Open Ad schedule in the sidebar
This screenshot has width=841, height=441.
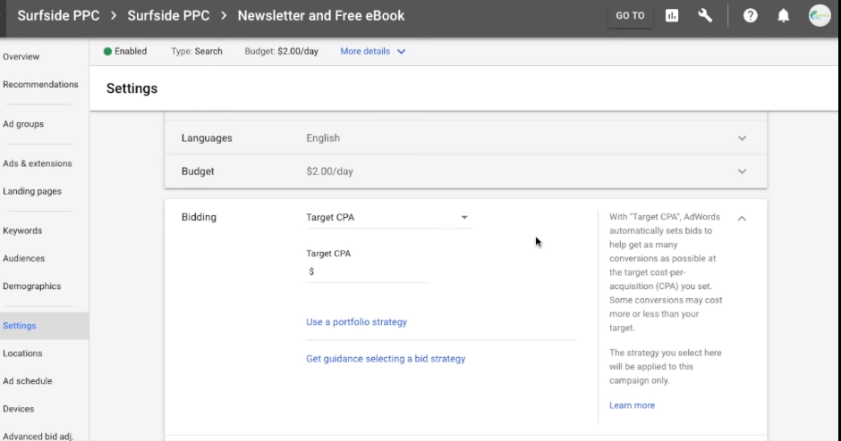tap(28, 381)
